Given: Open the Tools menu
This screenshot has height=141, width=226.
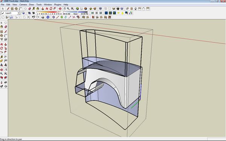Looking at the screenshot, I should click(39, 5).
